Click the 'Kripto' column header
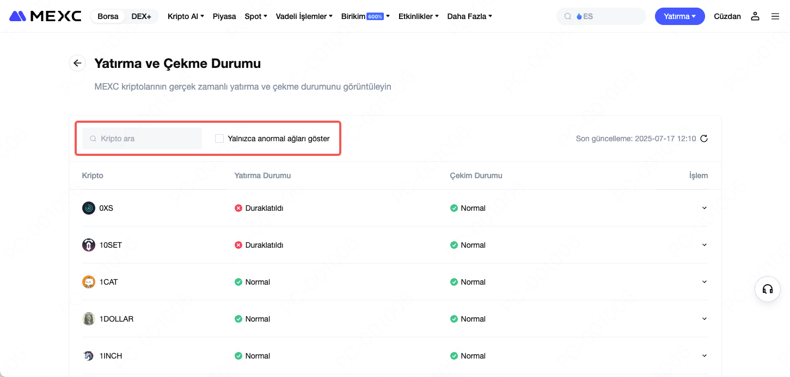This screenshot has width=790, height=377. [93, 175]
